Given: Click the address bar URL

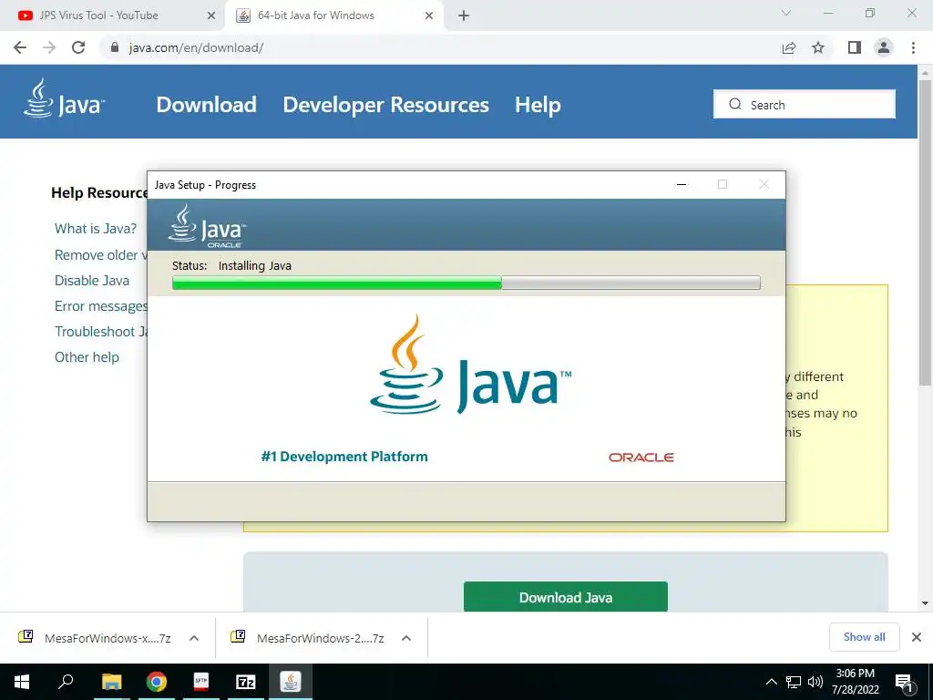Looking at the screenshot, I should (x=196, y=47).
